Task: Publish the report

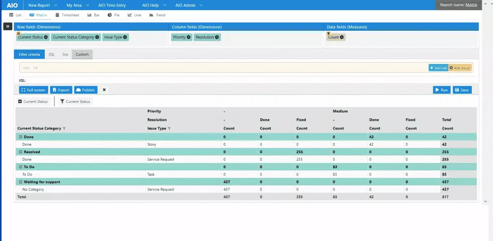Action: click(x=86, y=90)
